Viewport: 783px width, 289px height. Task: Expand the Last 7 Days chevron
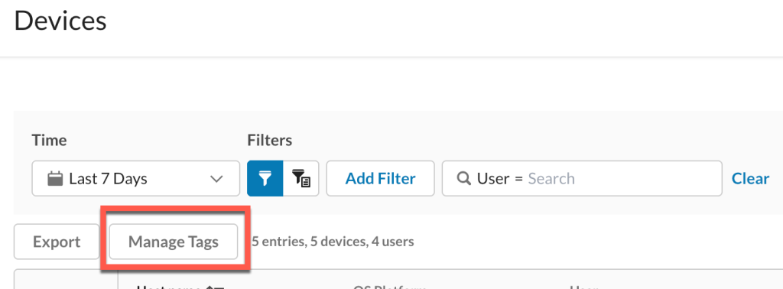(216, 179)
